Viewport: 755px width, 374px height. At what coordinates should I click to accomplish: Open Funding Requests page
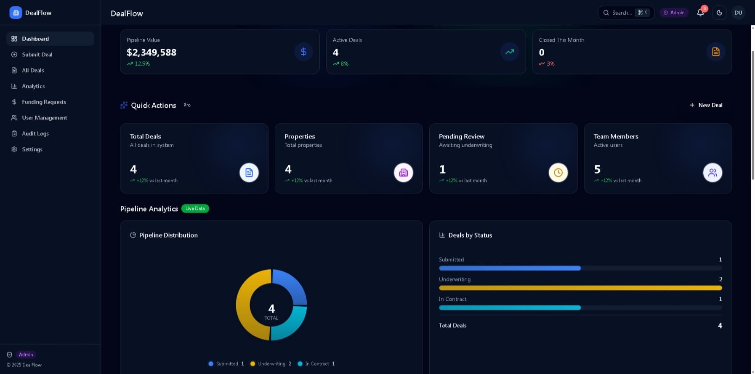tap(44, 102)
